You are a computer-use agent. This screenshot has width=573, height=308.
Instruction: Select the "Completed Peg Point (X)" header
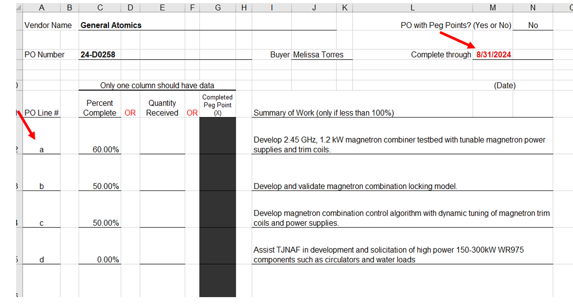tap(217, 105)
